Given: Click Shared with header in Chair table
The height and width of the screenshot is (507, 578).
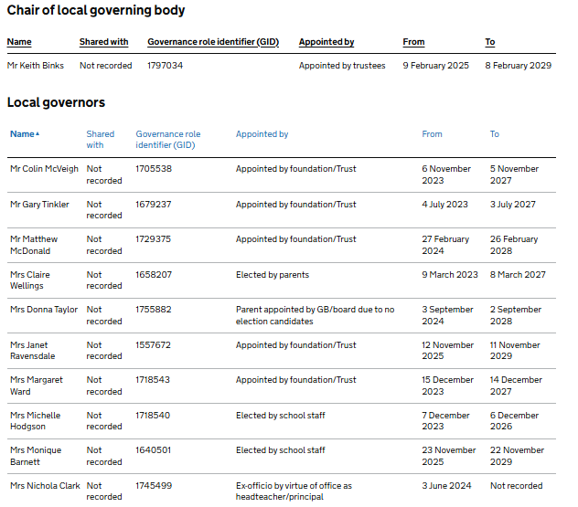Looking at the screenshot, I should (103, 42).
